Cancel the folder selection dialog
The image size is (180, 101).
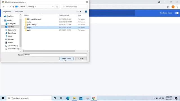tap(81, 59)
